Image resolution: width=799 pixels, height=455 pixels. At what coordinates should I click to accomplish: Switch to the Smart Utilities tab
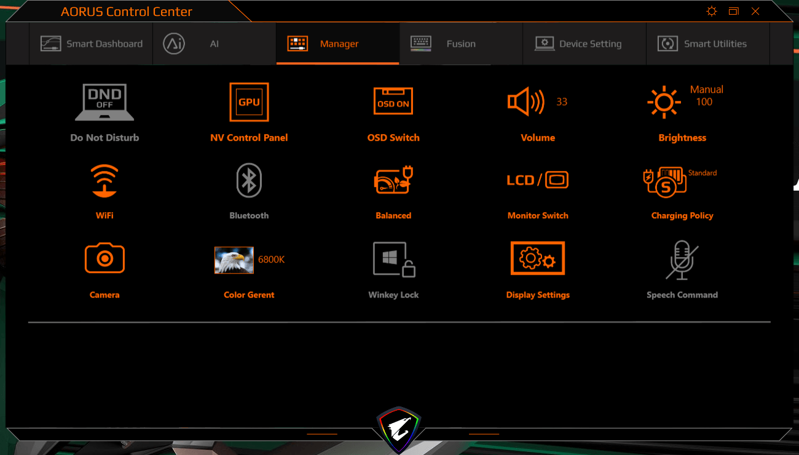(708, 44)
